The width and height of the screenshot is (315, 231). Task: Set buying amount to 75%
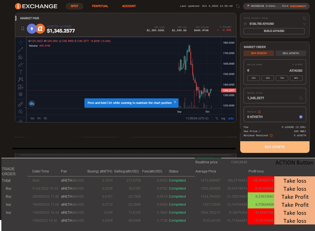(282, 78)
